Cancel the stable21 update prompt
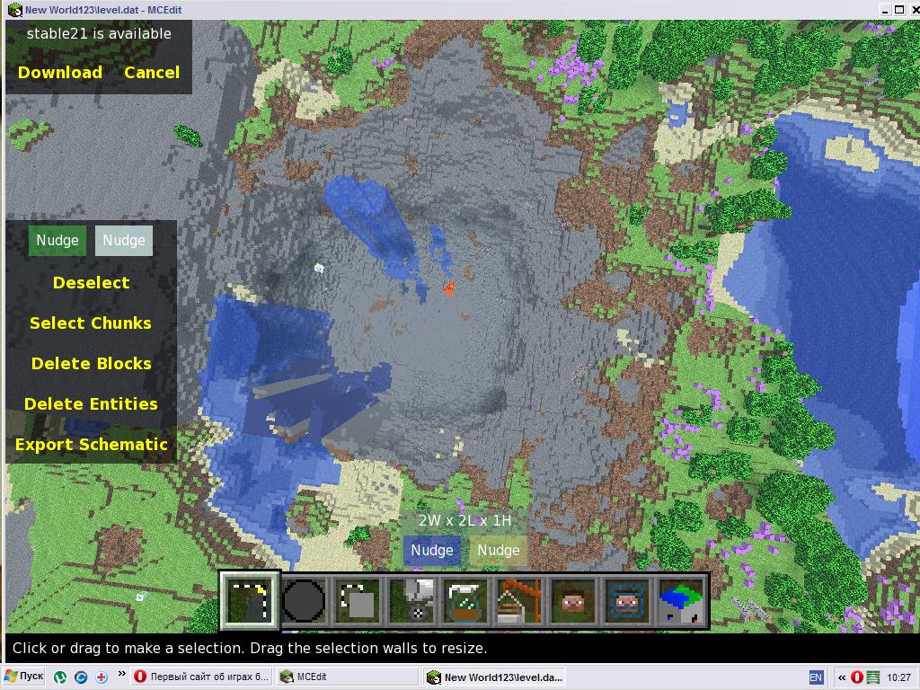The width and height of the screenshot is (920, 690). pyautogui.click(x=152, y=73)
